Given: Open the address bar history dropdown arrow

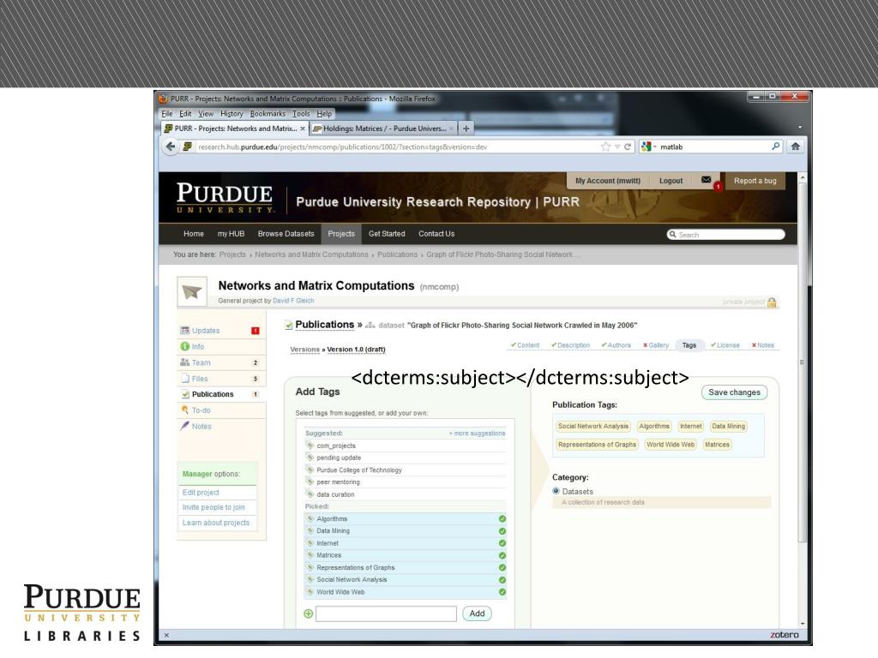Looking at the screenshot, I should pos(617,147).
